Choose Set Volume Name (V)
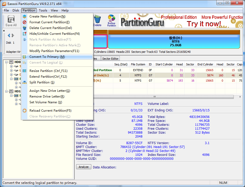Viewport: 245px width, 187px height. 57,102
